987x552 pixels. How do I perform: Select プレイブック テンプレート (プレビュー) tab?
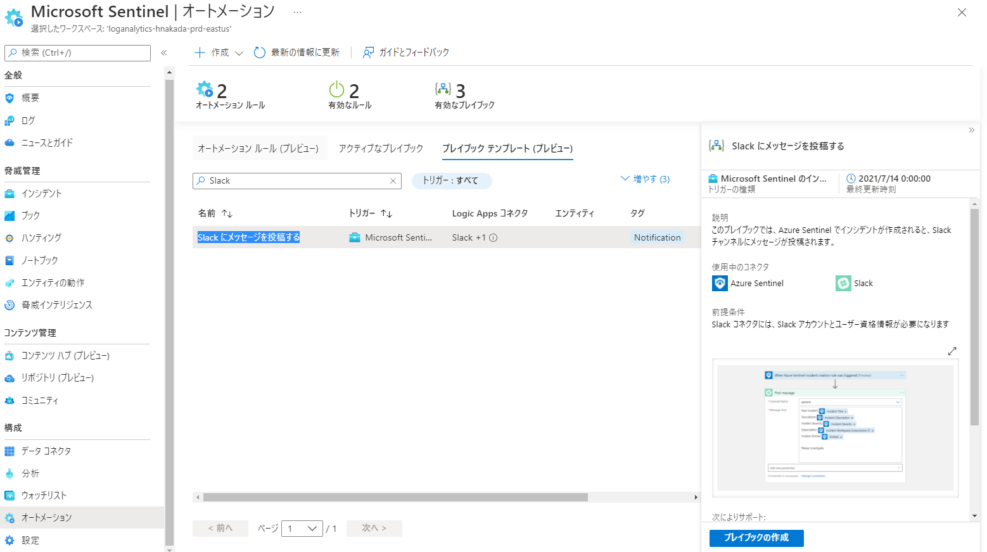pyautogui.click(x=507, y=149)
